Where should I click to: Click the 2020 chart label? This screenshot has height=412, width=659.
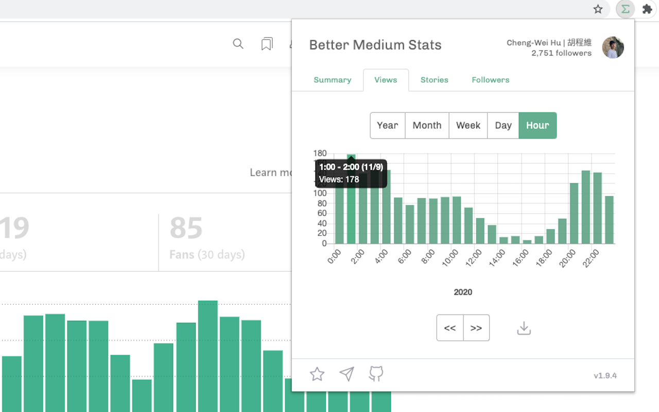[x=463, y=292]
